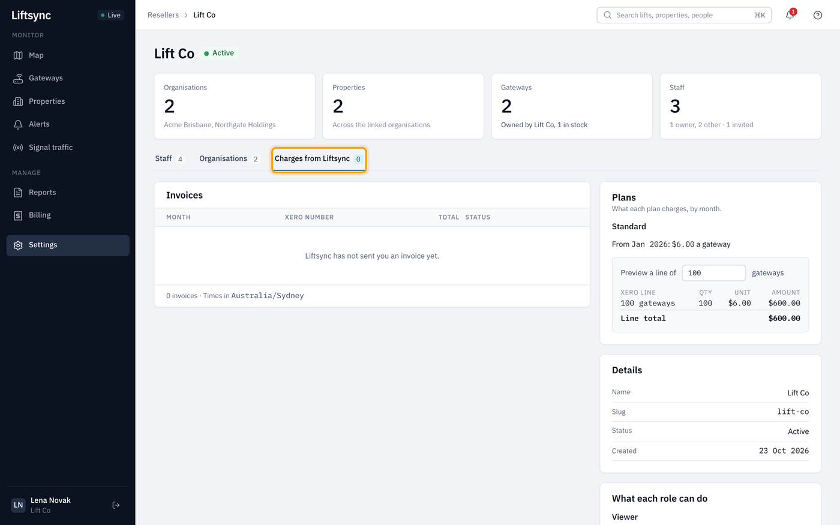Open the Properties summary card

pyautogui.click(x=403, y=106)
